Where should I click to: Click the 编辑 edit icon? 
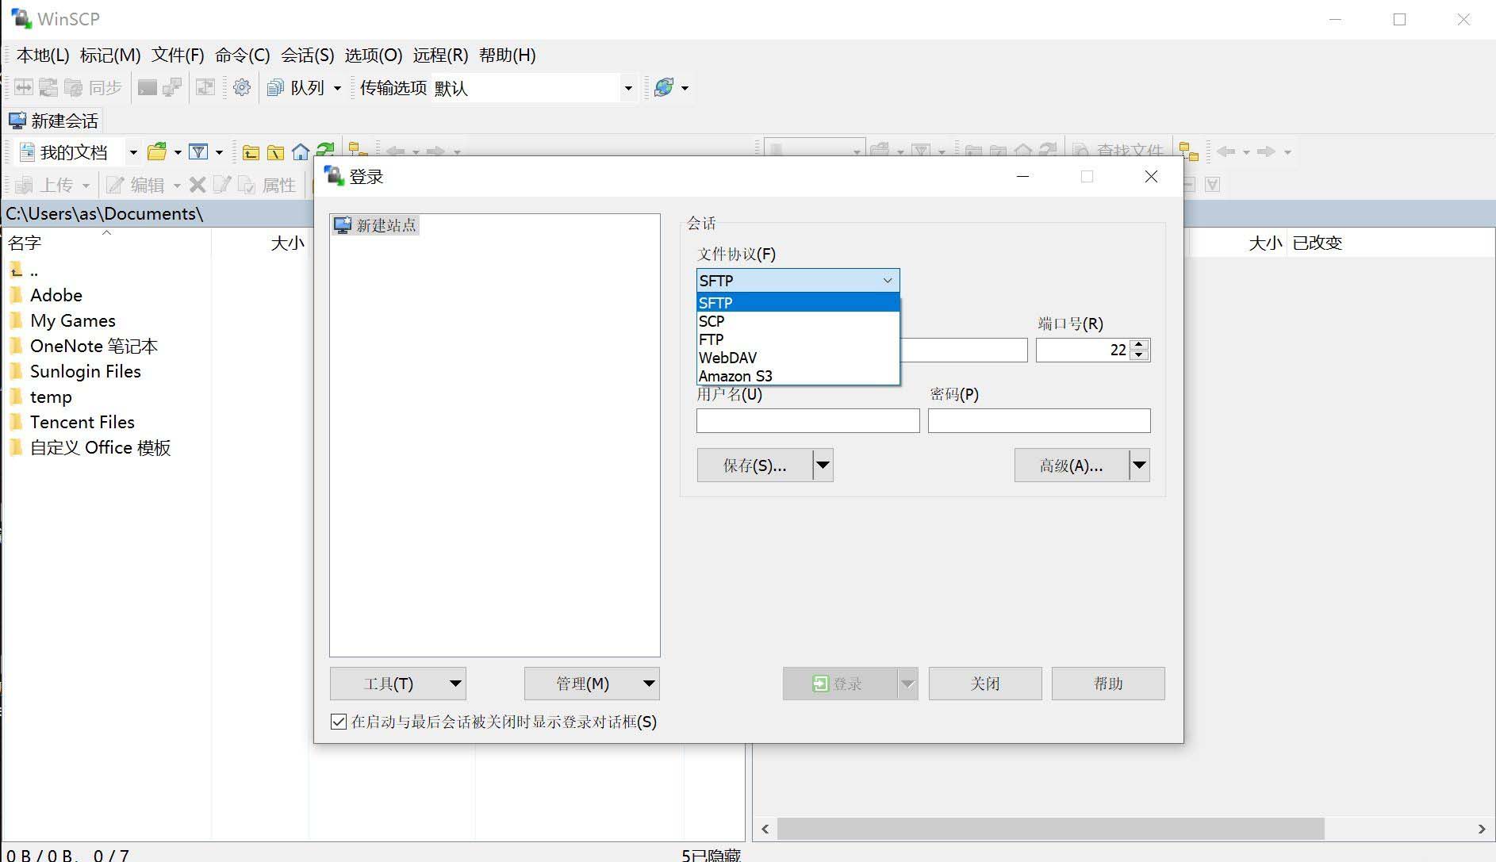coord(116,185)
